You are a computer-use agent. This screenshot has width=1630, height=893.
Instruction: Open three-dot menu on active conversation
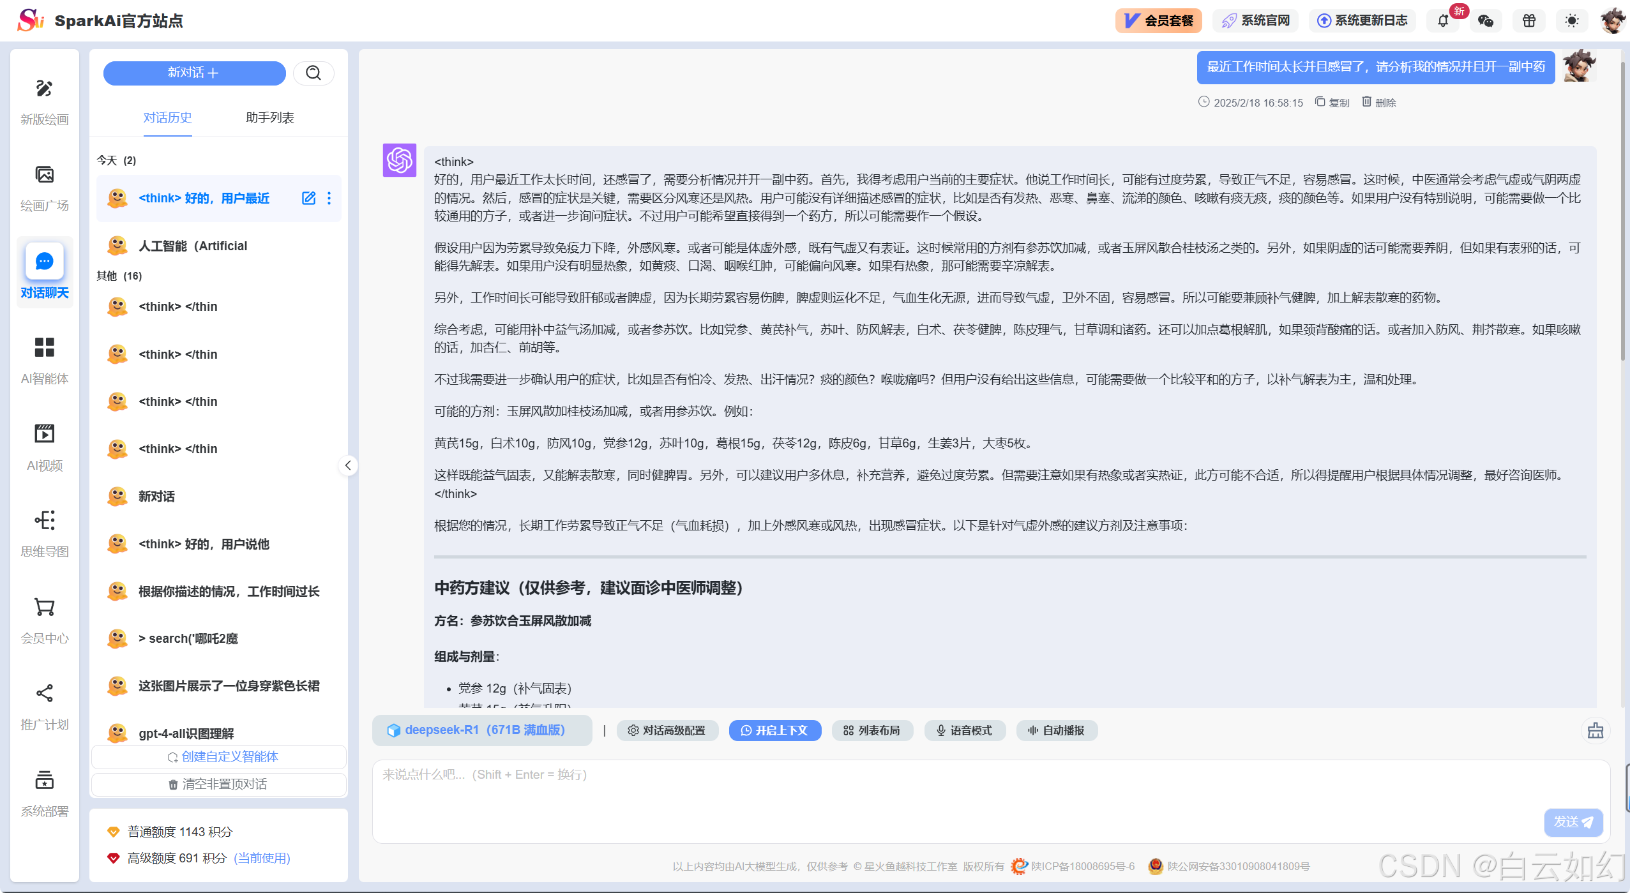pyautogui.click(x=329, y=199)
